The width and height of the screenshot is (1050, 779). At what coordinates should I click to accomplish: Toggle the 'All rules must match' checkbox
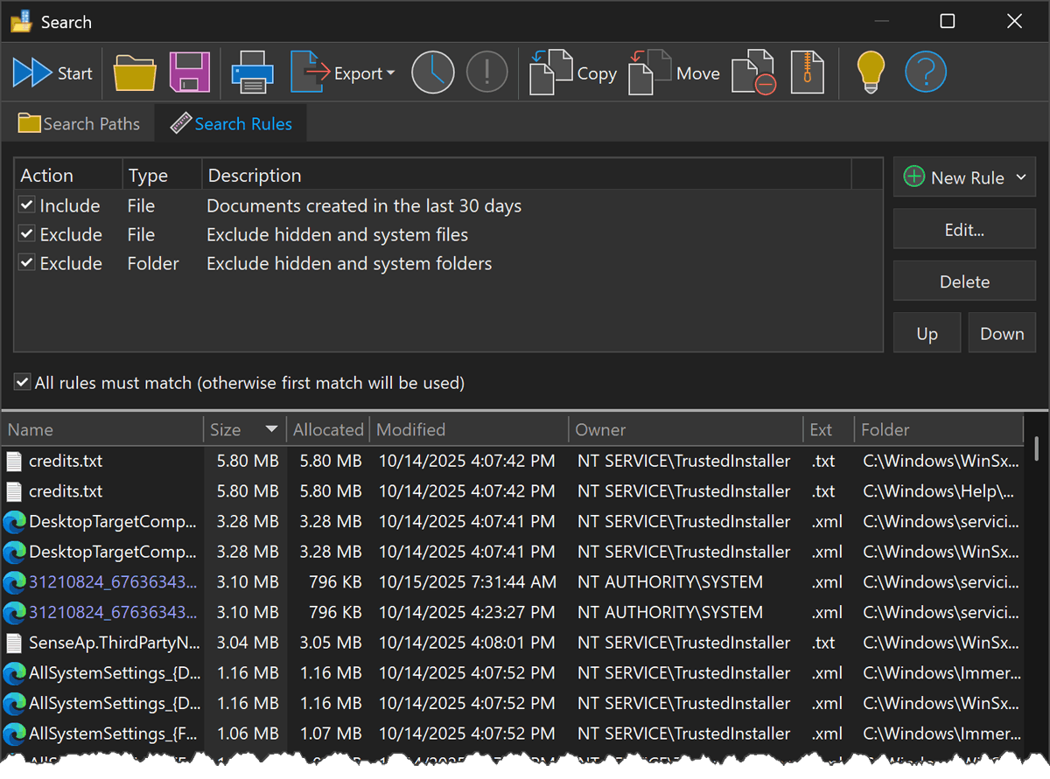[x=22, y=382]
